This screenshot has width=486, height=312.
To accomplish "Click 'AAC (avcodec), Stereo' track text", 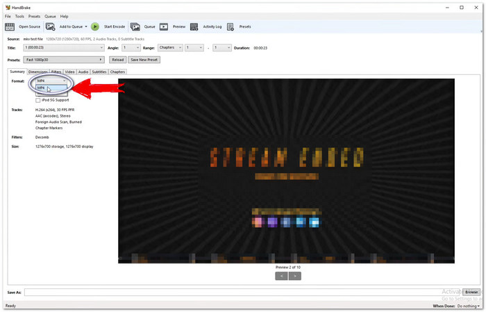I will click(53, 116).
